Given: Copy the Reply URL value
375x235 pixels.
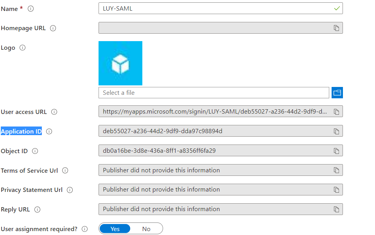Looking at the screenshot, I should [x=336, y=210].
